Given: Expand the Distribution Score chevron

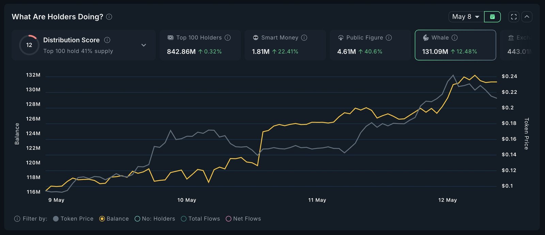Looking at the screenshot, I should pyautogui.click(x=144, y=45).
